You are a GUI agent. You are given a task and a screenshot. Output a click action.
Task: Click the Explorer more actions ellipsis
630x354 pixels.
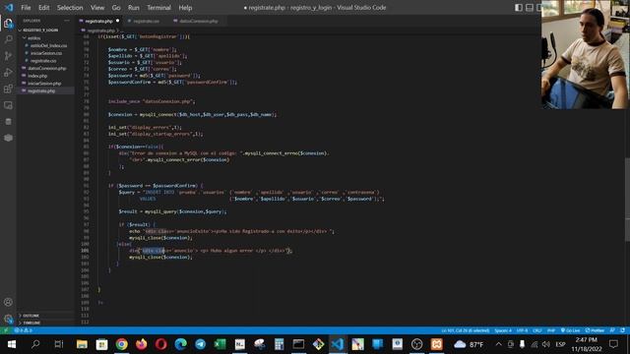67,21
